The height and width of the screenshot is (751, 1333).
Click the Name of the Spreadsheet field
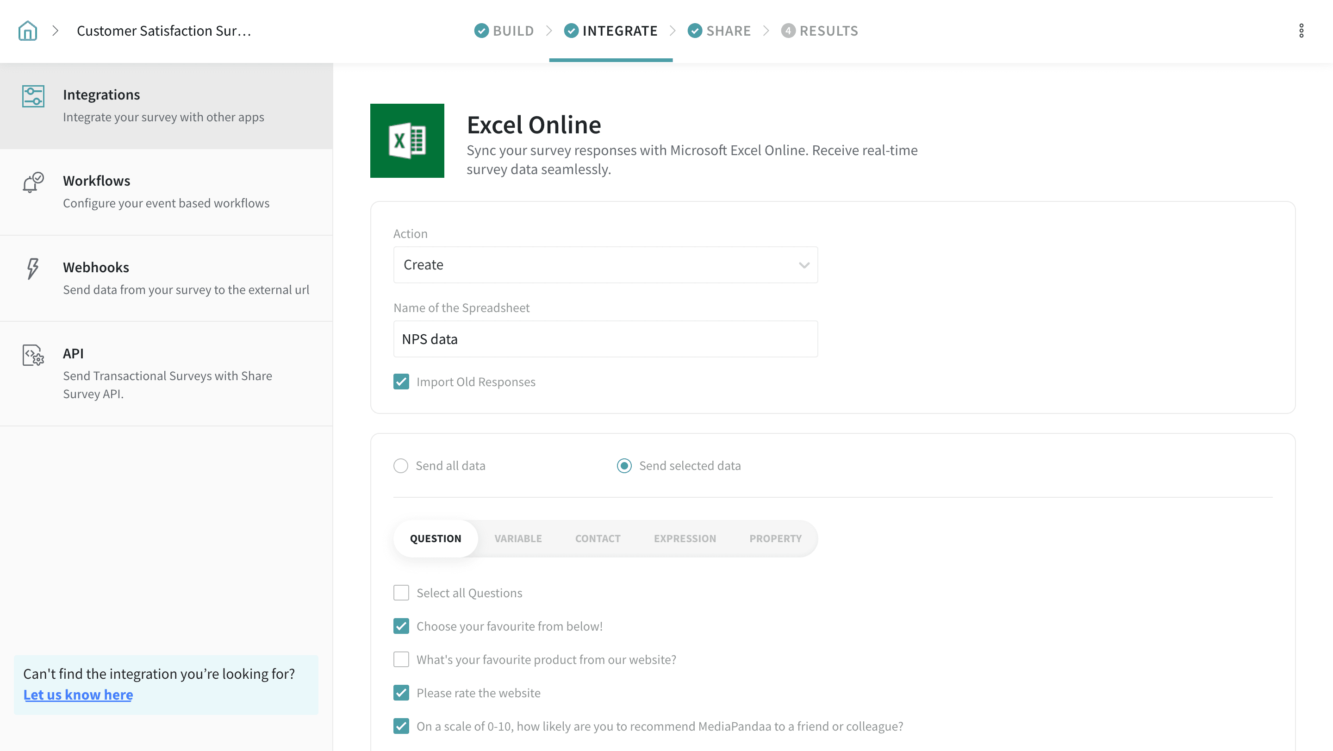click(x=605, y=339)
